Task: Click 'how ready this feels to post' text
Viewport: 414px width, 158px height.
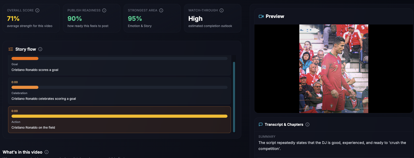Action: (x=88, y=26)
